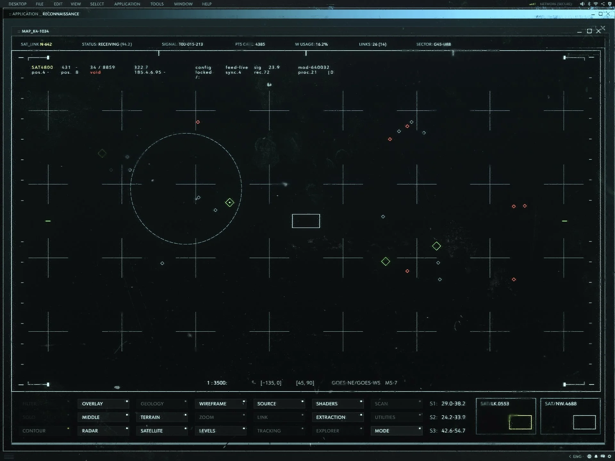Click the top-left slider handle on map

point(48,58)
